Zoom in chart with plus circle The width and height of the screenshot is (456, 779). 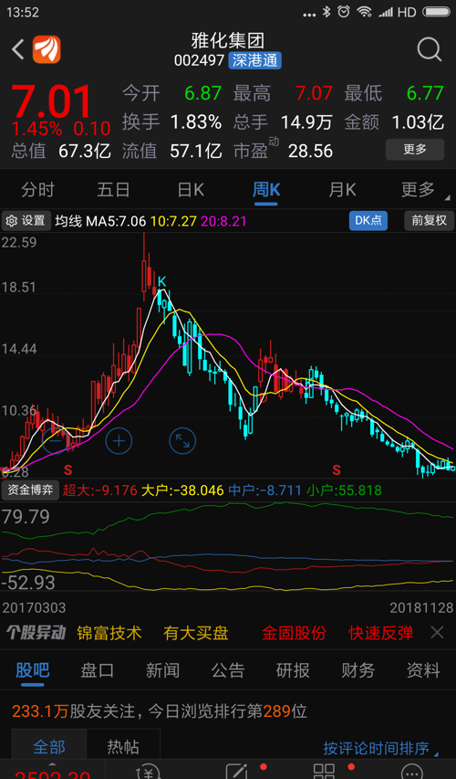[119, 441]
